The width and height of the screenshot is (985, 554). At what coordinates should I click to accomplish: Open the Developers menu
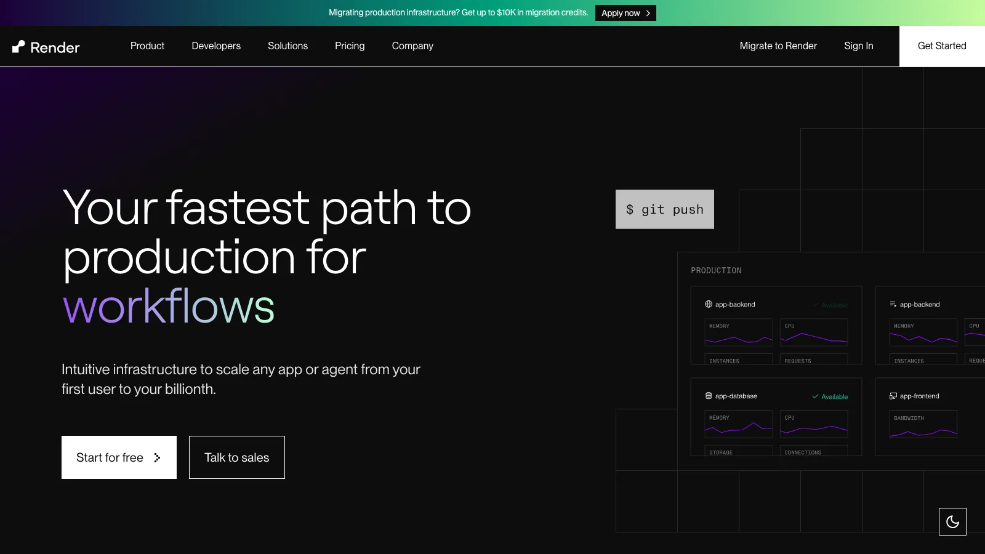[x=216, y=46]
